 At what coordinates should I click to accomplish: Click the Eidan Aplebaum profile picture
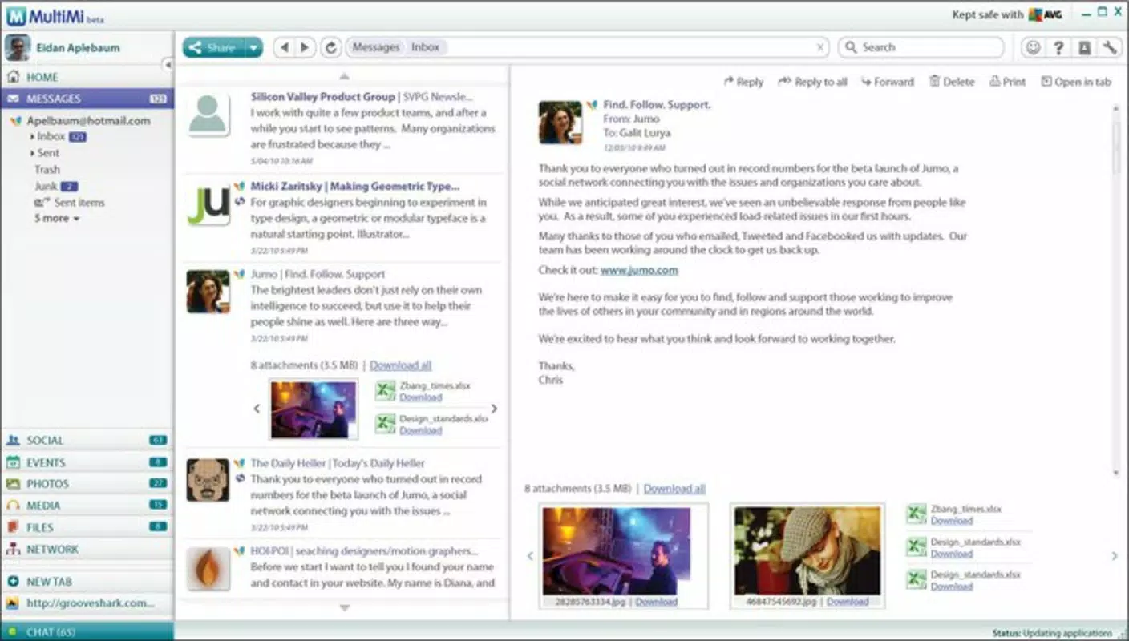coord(18,47)
